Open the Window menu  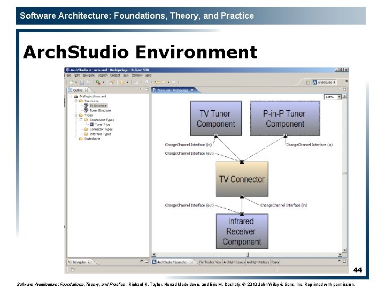[137, 75]
